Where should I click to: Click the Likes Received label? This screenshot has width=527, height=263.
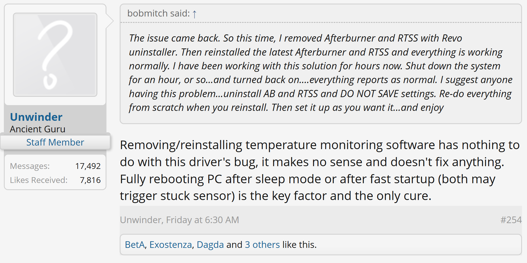coord(39,180)
